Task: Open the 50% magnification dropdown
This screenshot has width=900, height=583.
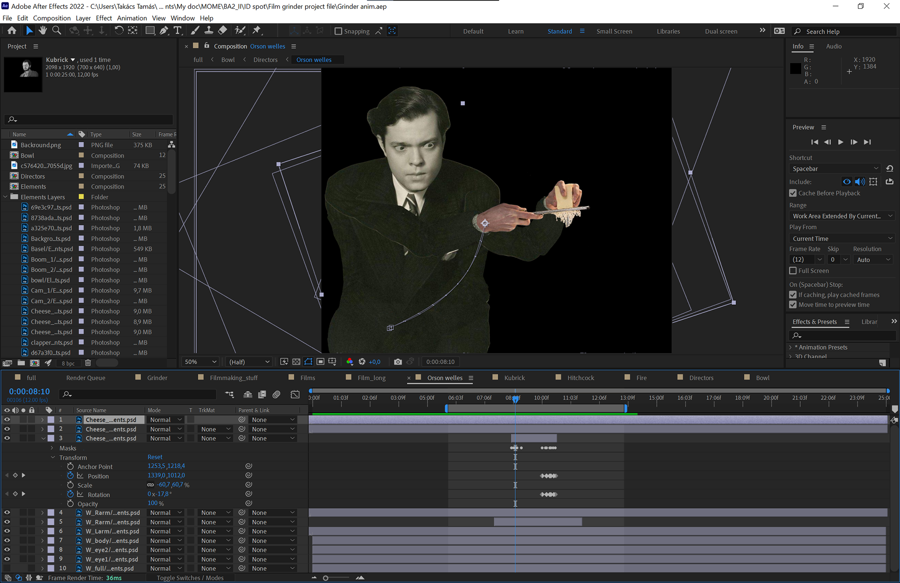Action: pos(200,362)
